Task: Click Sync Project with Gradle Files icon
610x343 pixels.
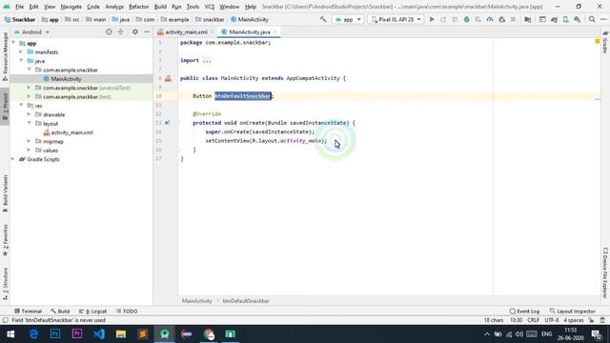Action: (x=554, y=19)
